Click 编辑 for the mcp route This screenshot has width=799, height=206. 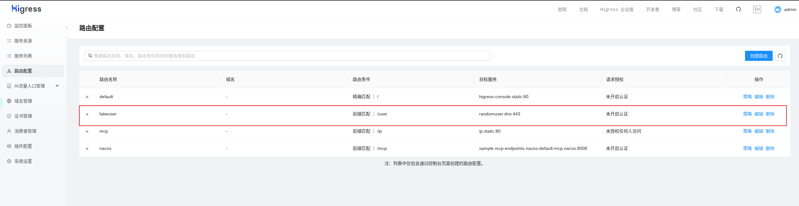pos(759,131)
